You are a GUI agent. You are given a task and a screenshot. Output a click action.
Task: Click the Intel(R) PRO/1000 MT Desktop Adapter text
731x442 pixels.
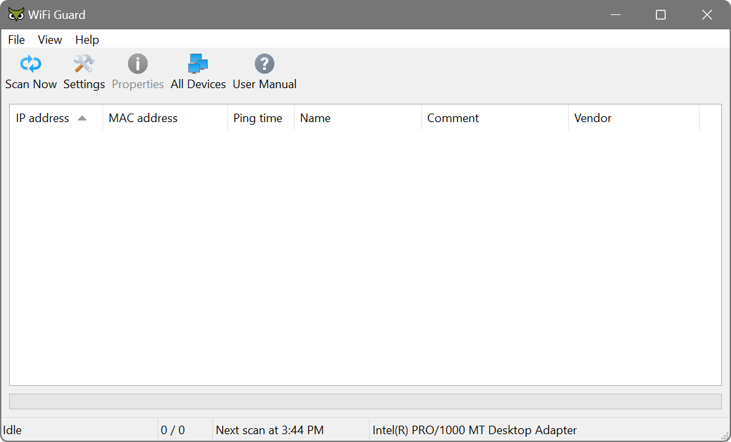tap(474, 430)
